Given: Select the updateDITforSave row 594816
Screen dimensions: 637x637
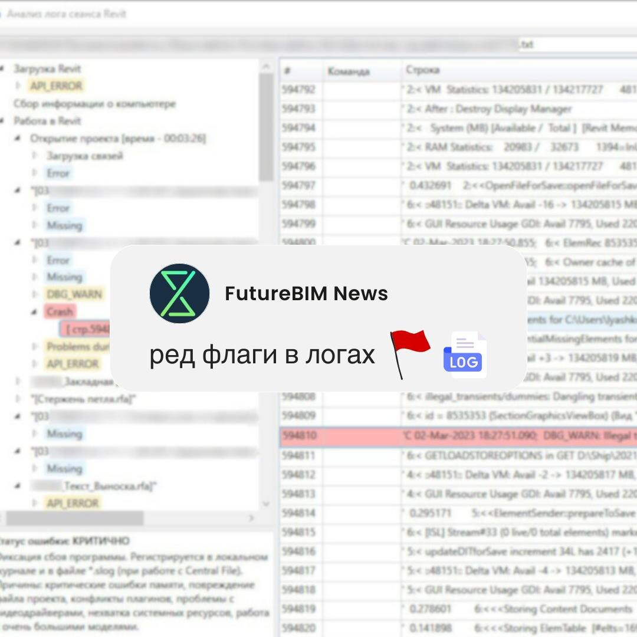Looking at the screenshot, I should click(x=458, y=551).
